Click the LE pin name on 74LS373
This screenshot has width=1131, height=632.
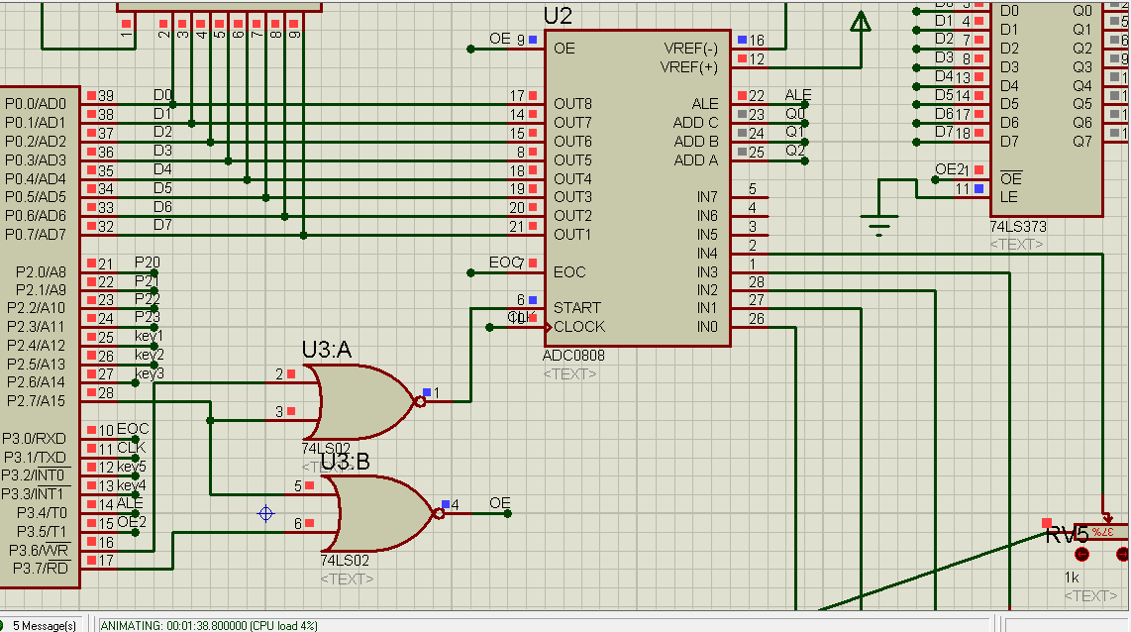coord(1008,197)
